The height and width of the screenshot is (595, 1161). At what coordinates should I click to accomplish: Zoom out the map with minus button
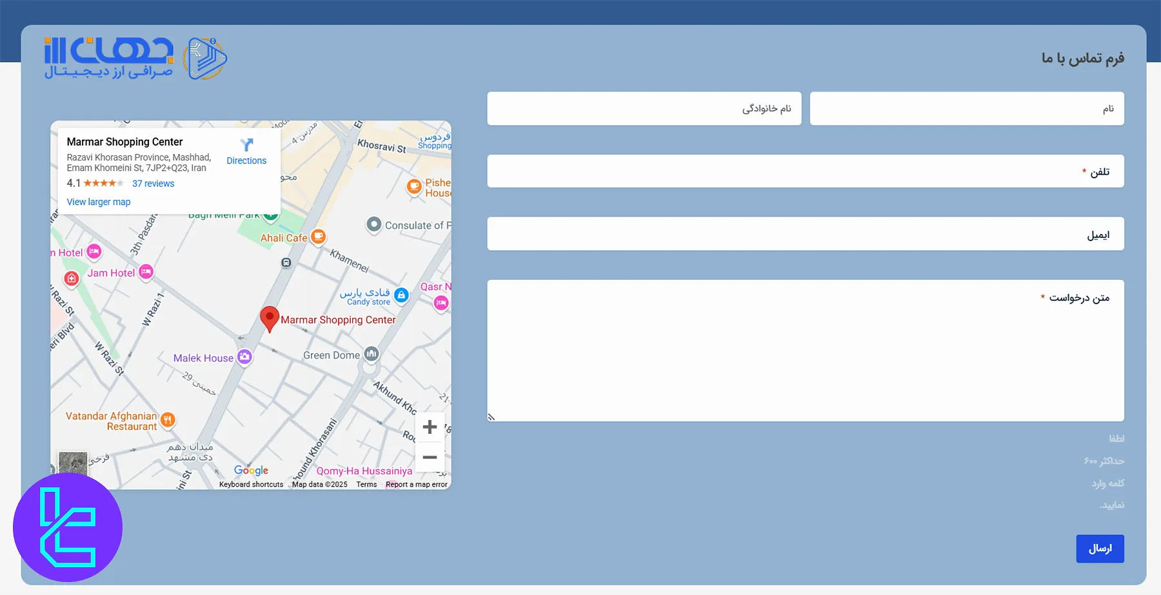click(x=430, y=458)
